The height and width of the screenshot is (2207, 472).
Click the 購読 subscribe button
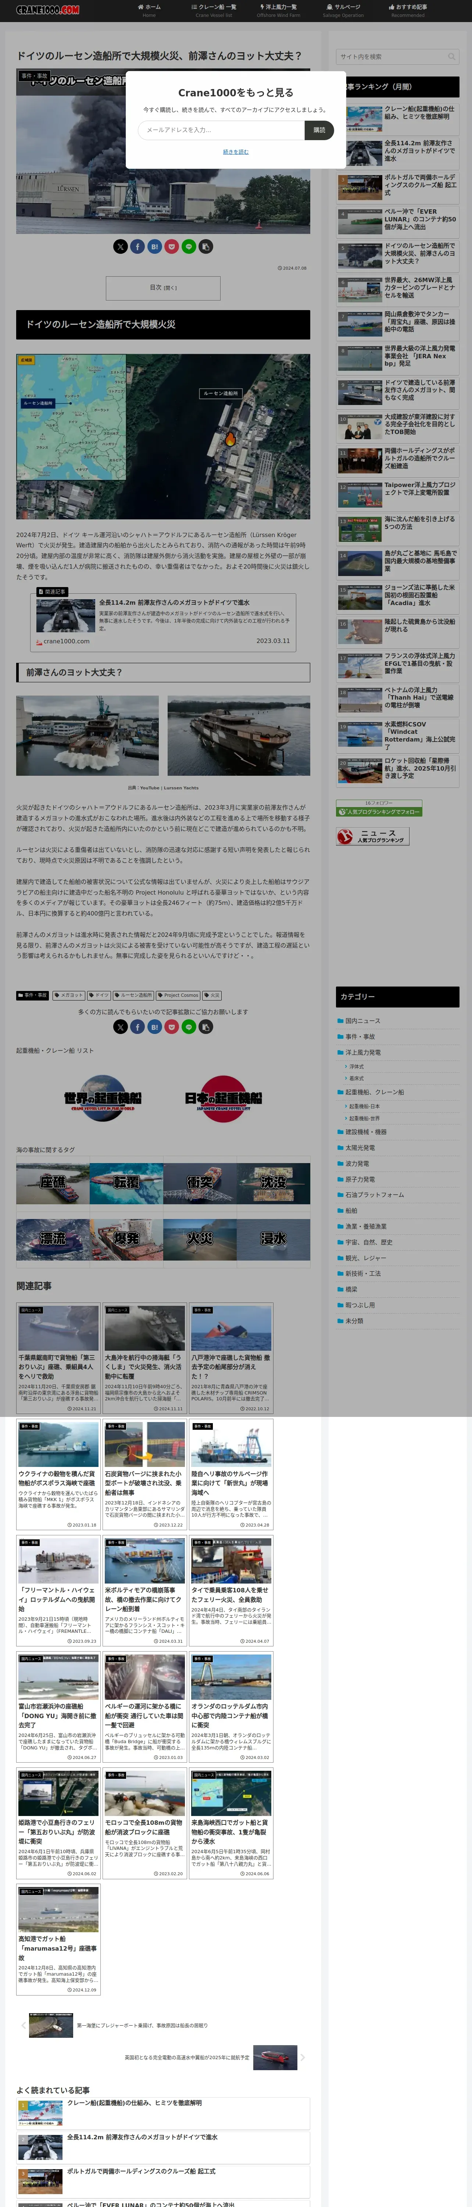coord(319,130)
